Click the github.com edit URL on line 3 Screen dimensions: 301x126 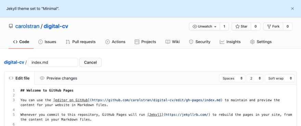coord(156,100)
